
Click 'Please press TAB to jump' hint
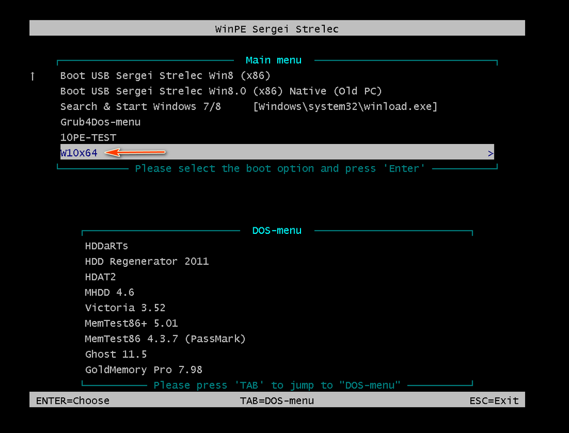point(277,385)
